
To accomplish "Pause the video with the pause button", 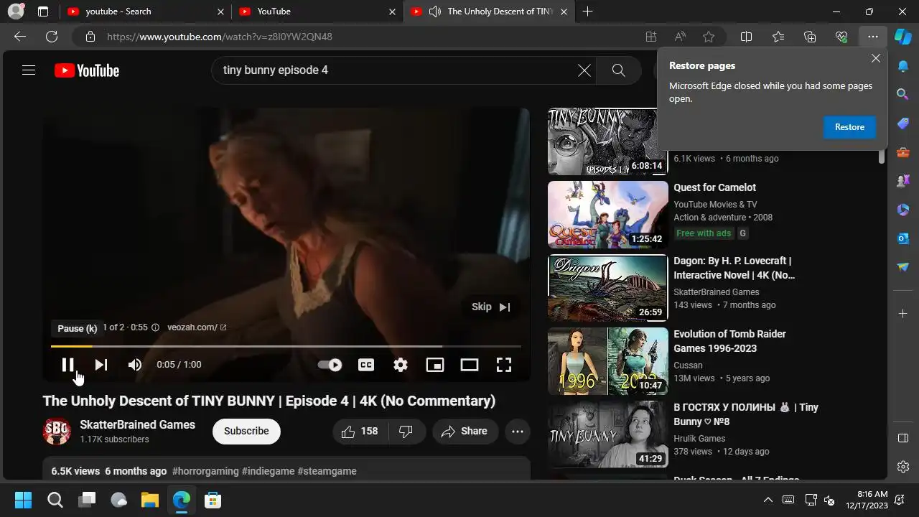I will click(67, 365).
